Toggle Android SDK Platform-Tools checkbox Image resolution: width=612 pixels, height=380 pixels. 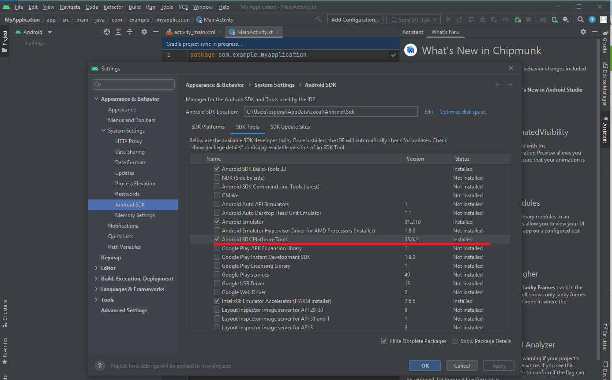coord(217,239)
